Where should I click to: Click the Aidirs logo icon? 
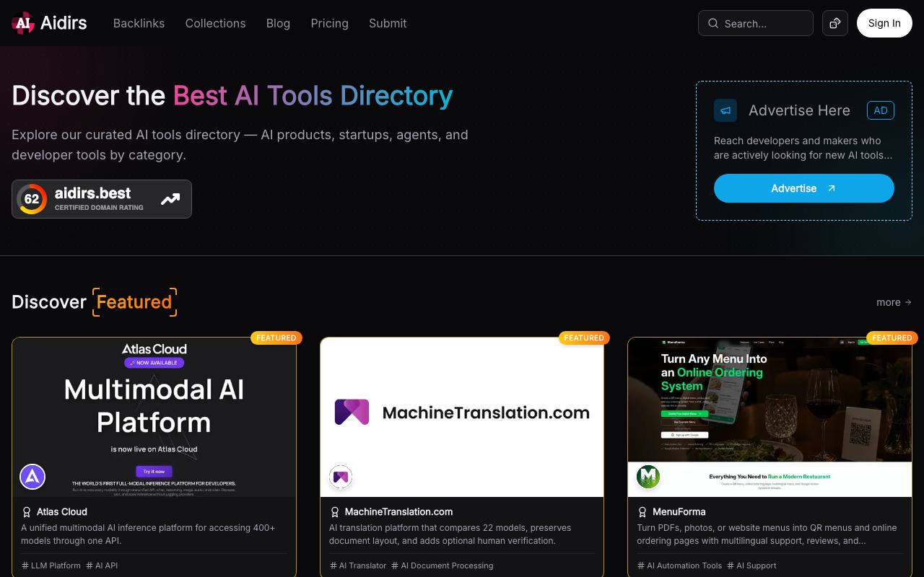(23, 23)
